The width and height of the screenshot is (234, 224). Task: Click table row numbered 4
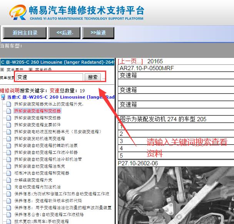tap(176, 148)
